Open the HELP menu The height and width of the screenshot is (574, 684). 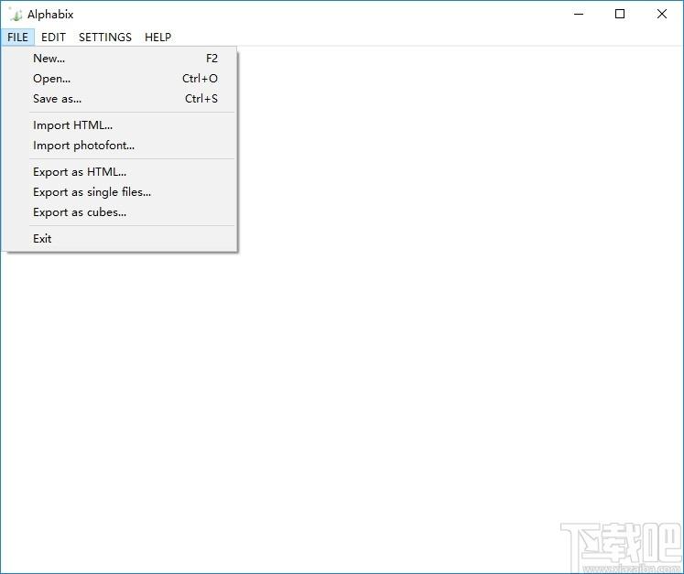pos(157,38)
